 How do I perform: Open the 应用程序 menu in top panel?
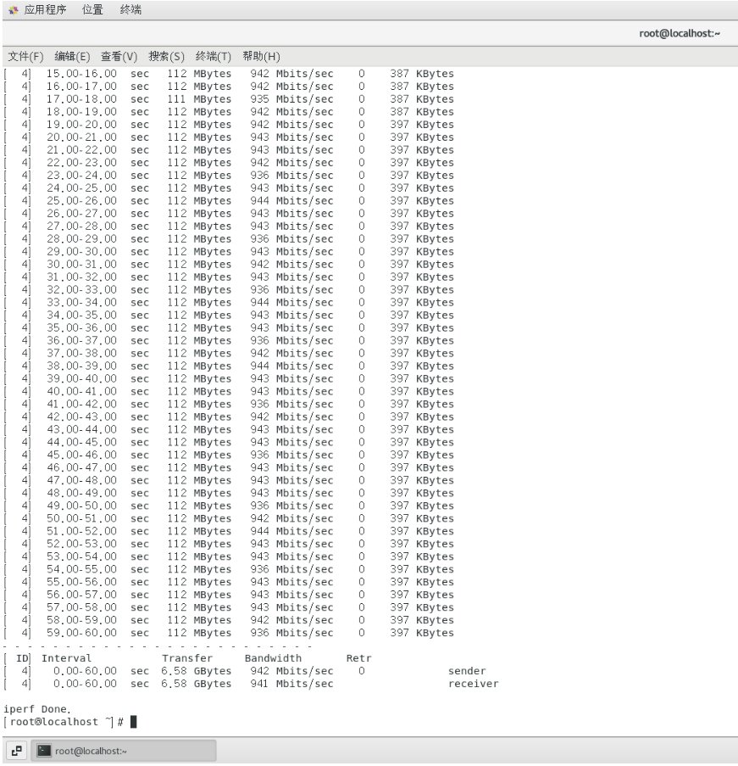(46, 10)
